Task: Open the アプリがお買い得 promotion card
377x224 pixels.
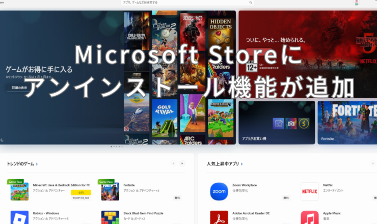Action: [x=277, y=123]
